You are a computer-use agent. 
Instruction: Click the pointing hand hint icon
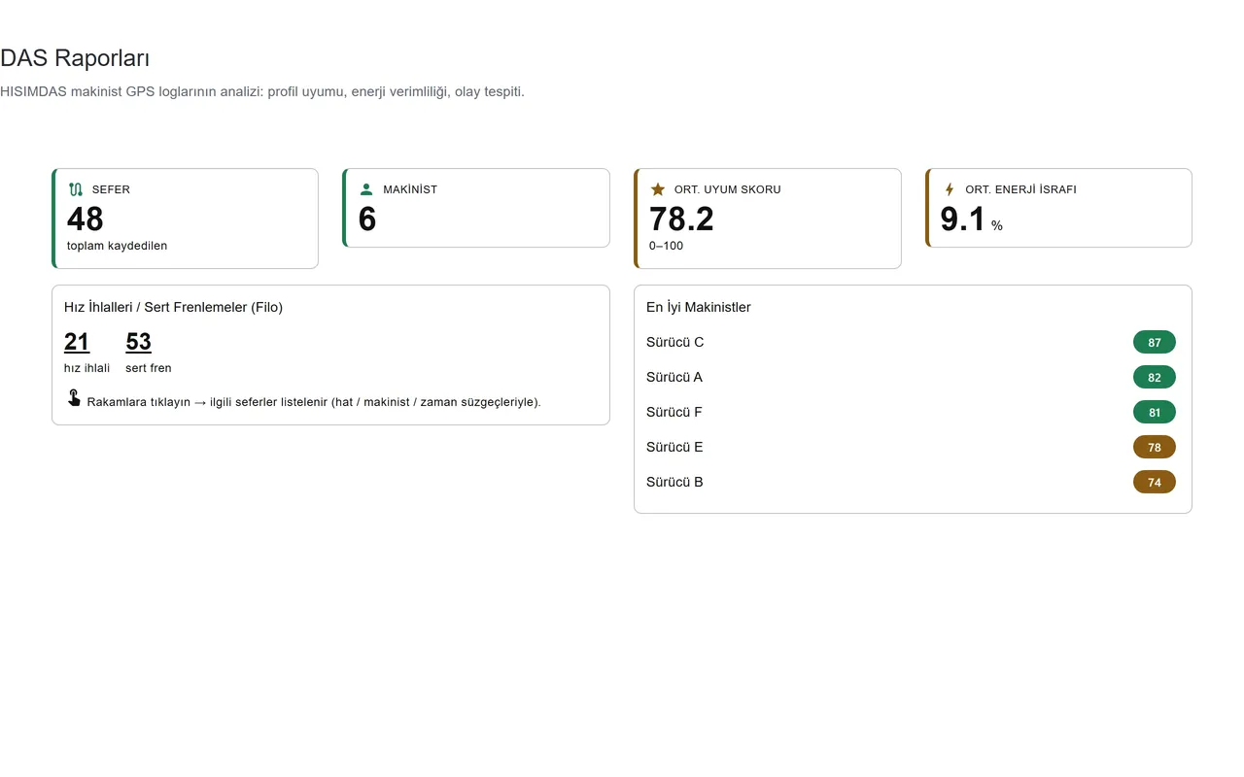click(74, 398)
